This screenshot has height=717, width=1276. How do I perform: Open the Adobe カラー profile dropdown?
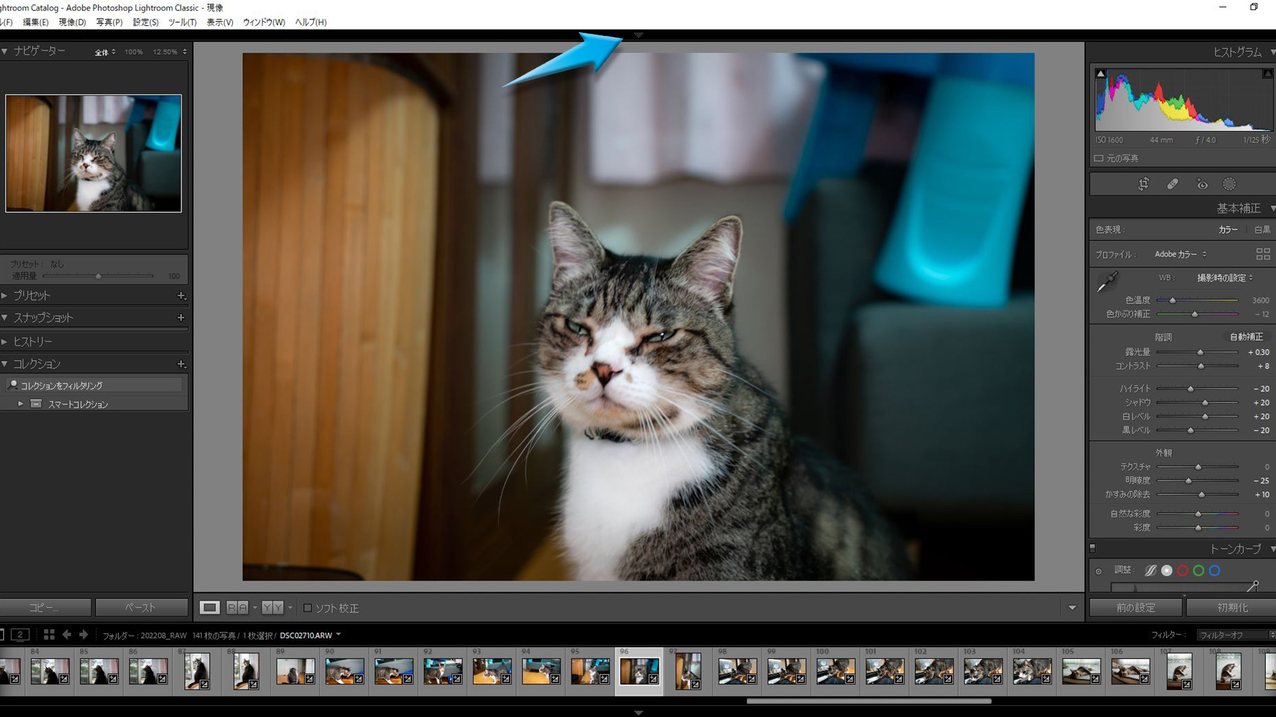coord(1180,254)
